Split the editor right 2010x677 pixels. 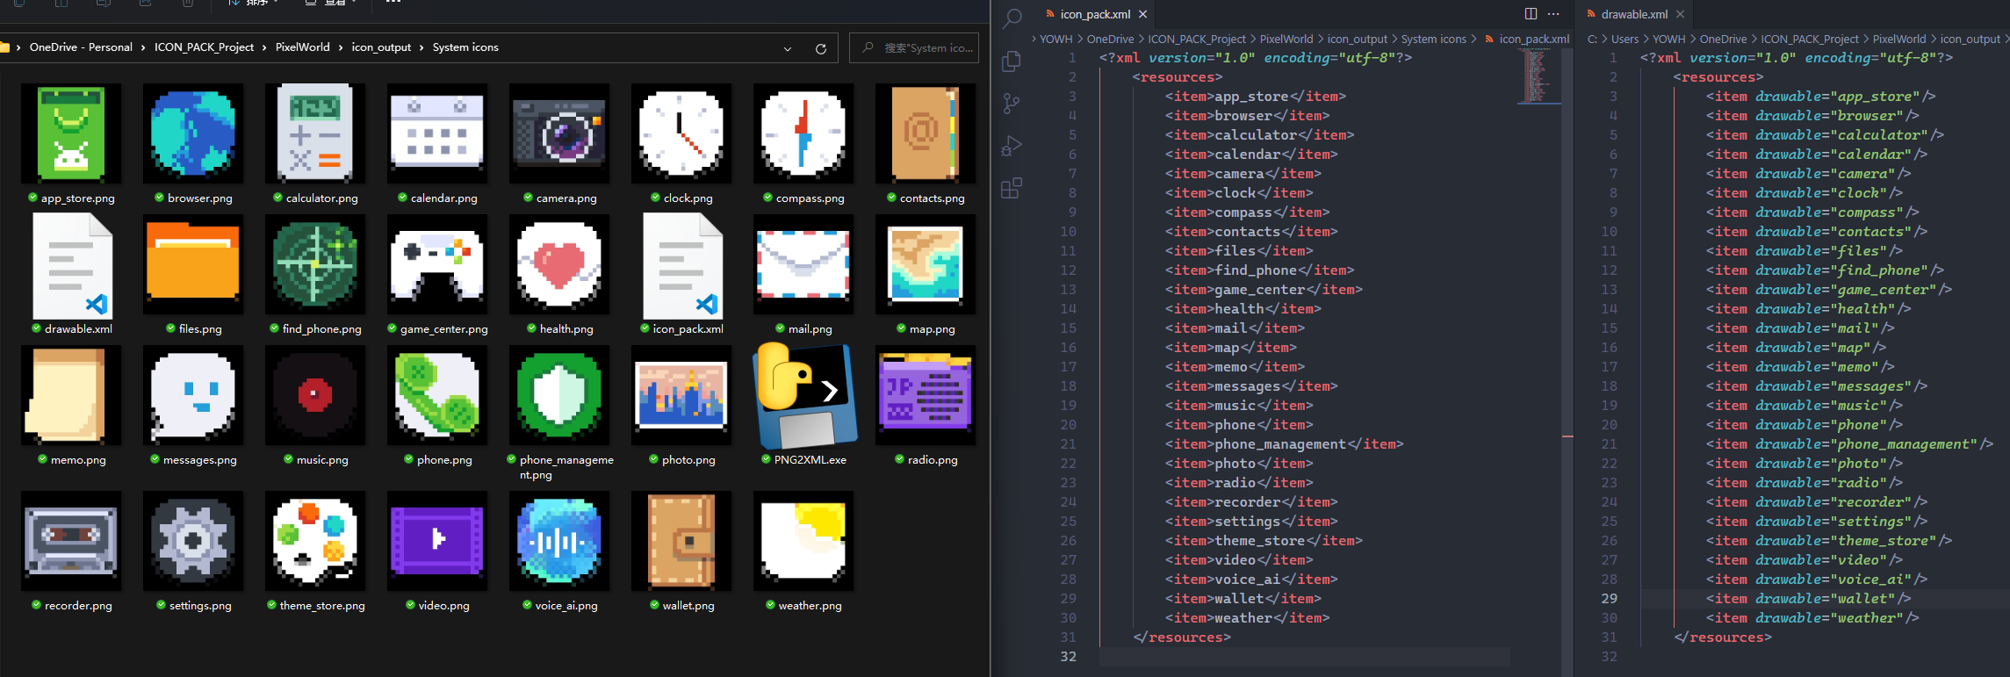click(1531, 13)
